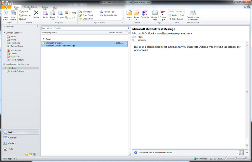Delete the selected message
The width and height of the screenshot is (252, 162).
pyautogui.click(x=36, y=15)
